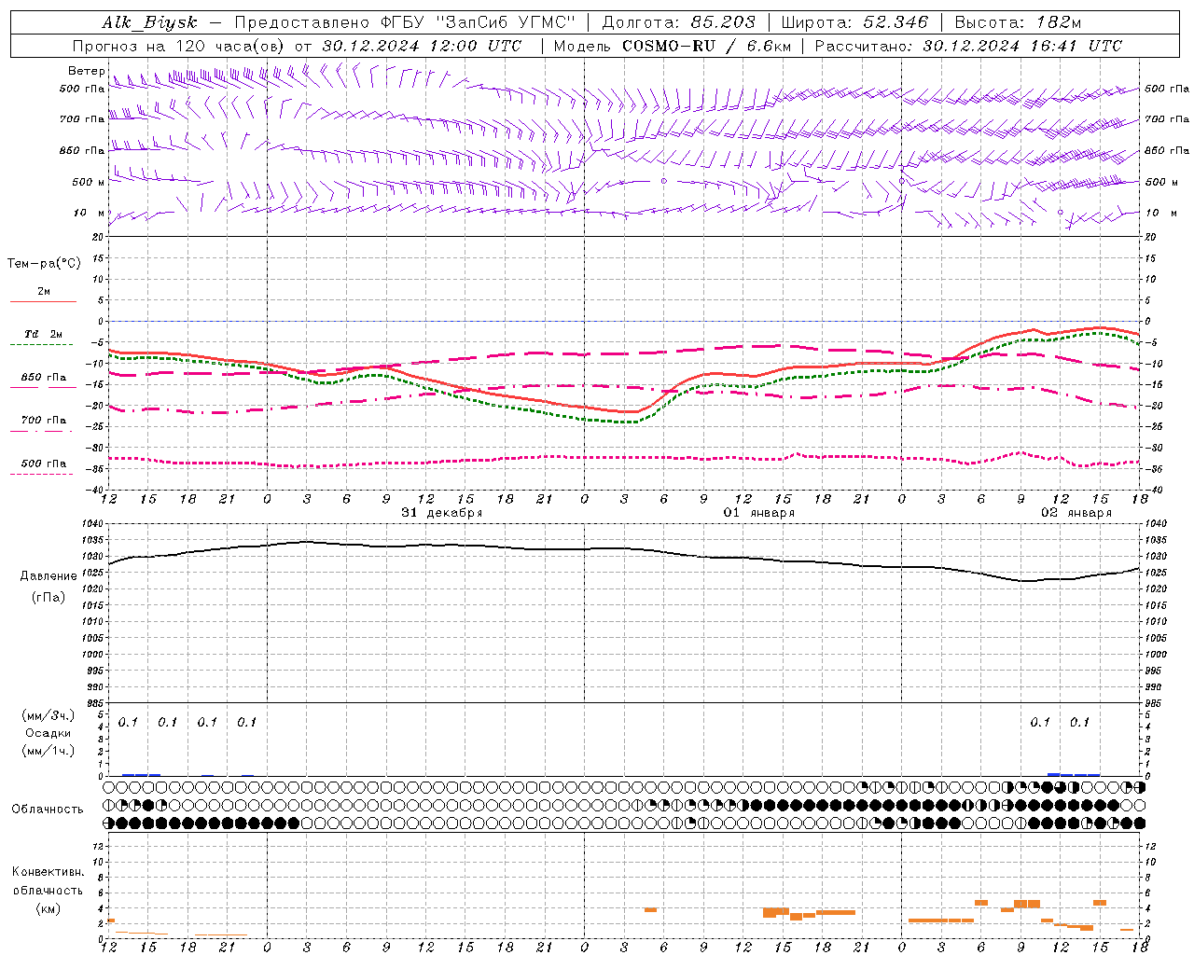Click the 'Предоставлено ФГБУ "ЗапСиб УГМС"' provider text
Viewport: 1194px width, 955px height.
point(406,22)
